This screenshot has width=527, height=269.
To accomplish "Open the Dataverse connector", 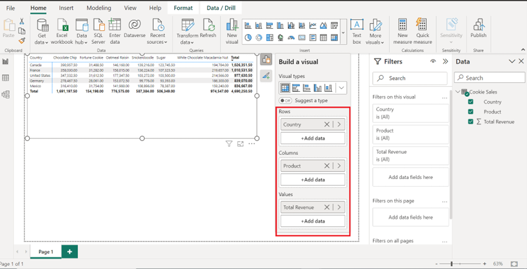I will click(135, 28).
